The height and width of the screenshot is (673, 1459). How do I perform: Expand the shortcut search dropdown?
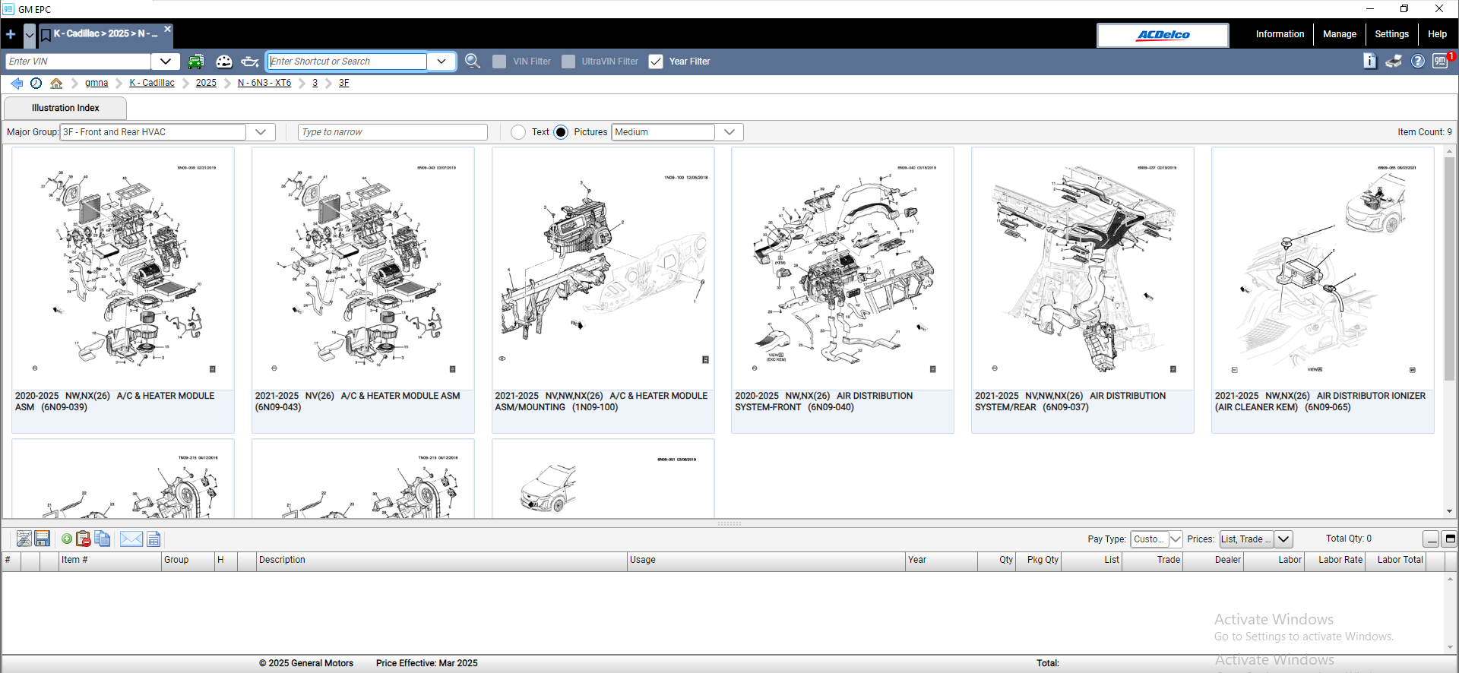(441, 62)
